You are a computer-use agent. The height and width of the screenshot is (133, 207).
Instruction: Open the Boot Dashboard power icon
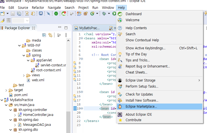click(56, 13)
